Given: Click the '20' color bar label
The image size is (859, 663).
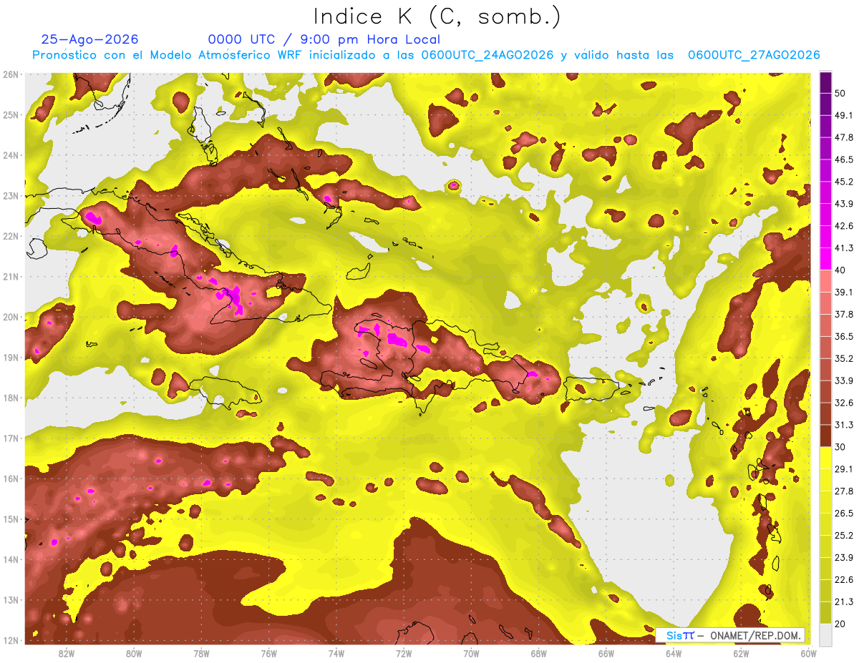Looking at the screenshot, I should [x=840, y=624].
